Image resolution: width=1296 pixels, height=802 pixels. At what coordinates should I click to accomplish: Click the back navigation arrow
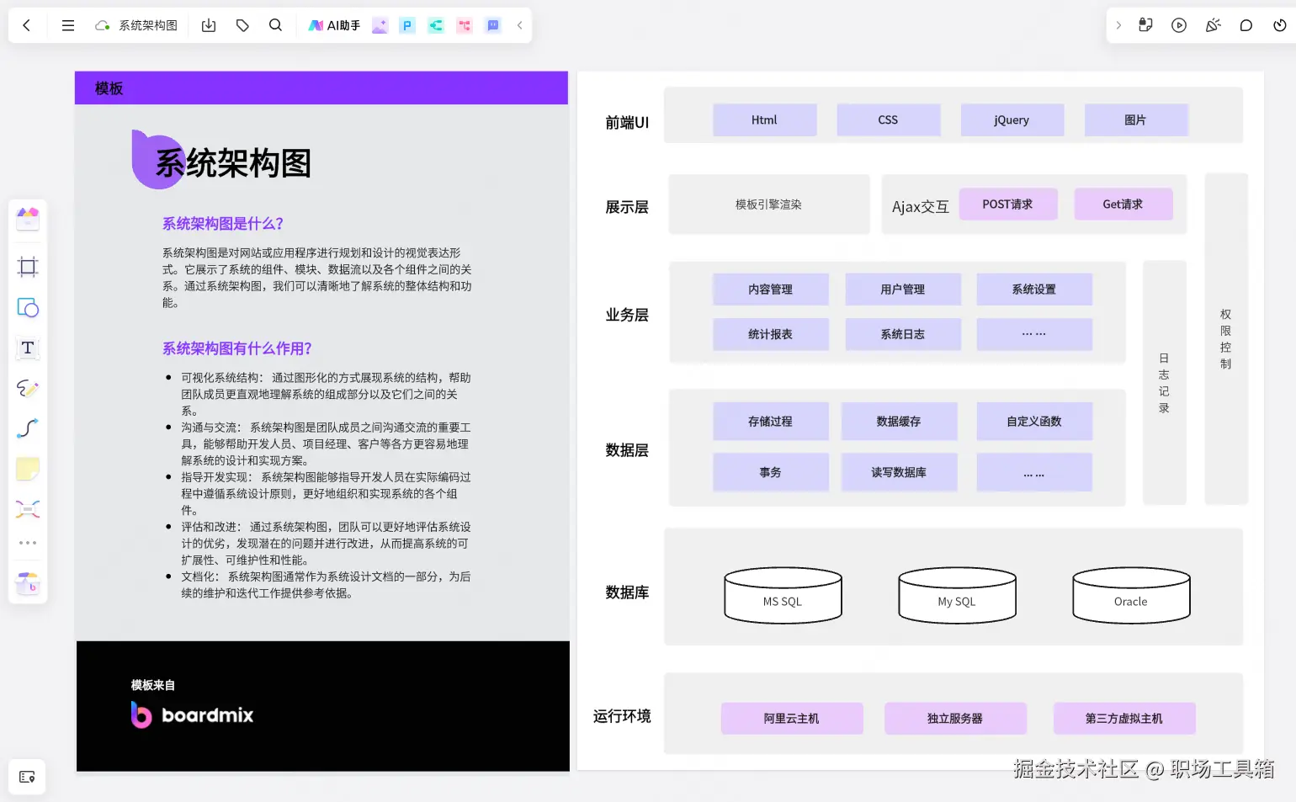[x=26, y=25]
